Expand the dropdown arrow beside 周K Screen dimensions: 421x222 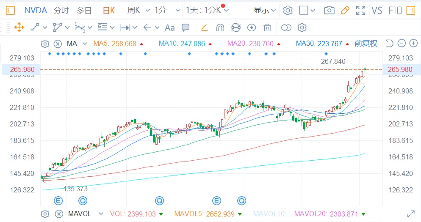tap(147, 11)
